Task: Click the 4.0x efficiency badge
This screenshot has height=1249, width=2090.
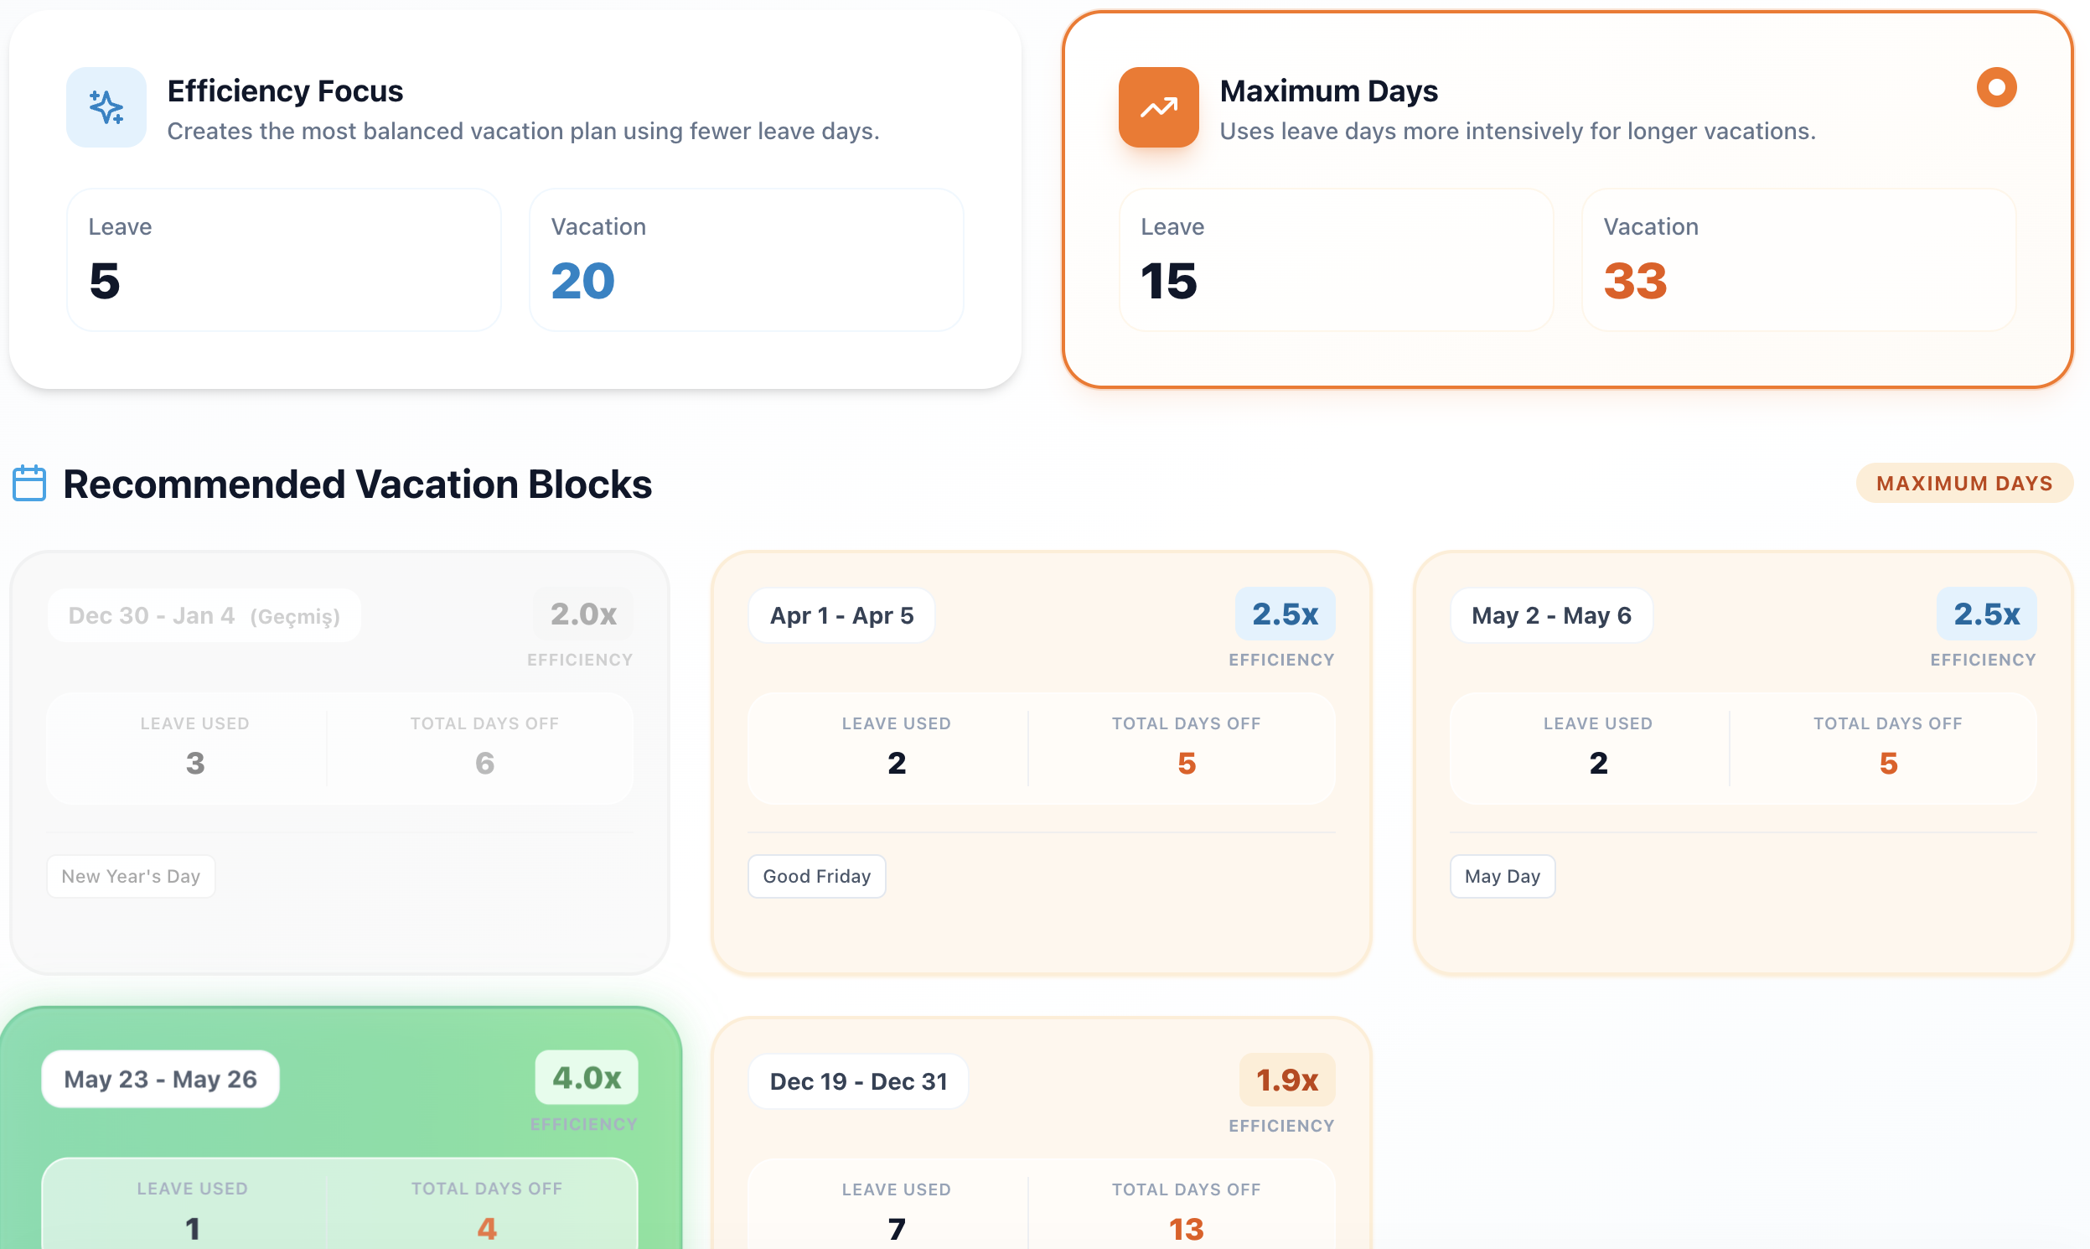Action: tap(587, 1077)
